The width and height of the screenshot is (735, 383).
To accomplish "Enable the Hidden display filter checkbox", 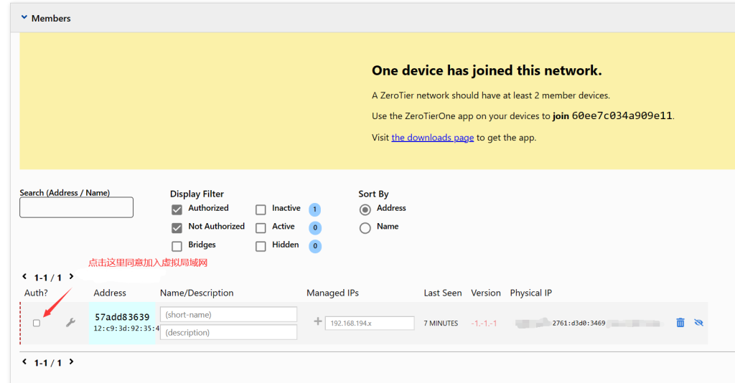I will [x=261, y=246].
